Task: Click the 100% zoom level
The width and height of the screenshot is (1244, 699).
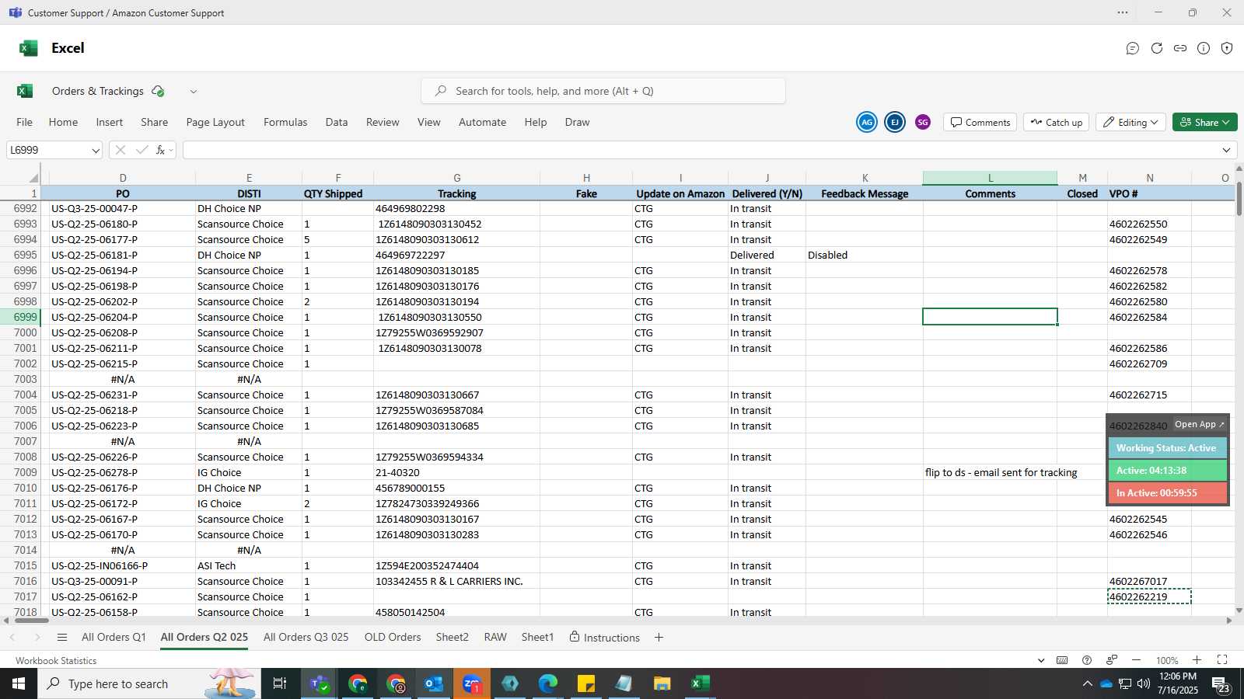Action: (1167, 660)
